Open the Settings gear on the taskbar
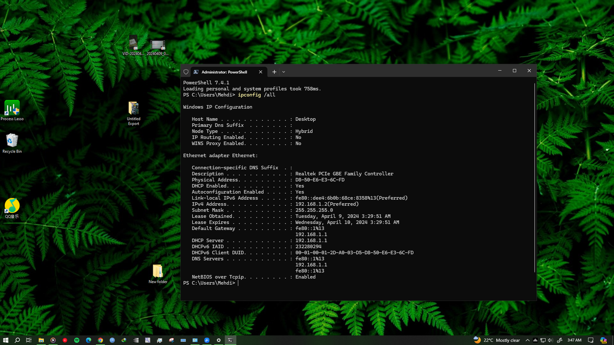The image size is (614, 345). tap(219, 340)
